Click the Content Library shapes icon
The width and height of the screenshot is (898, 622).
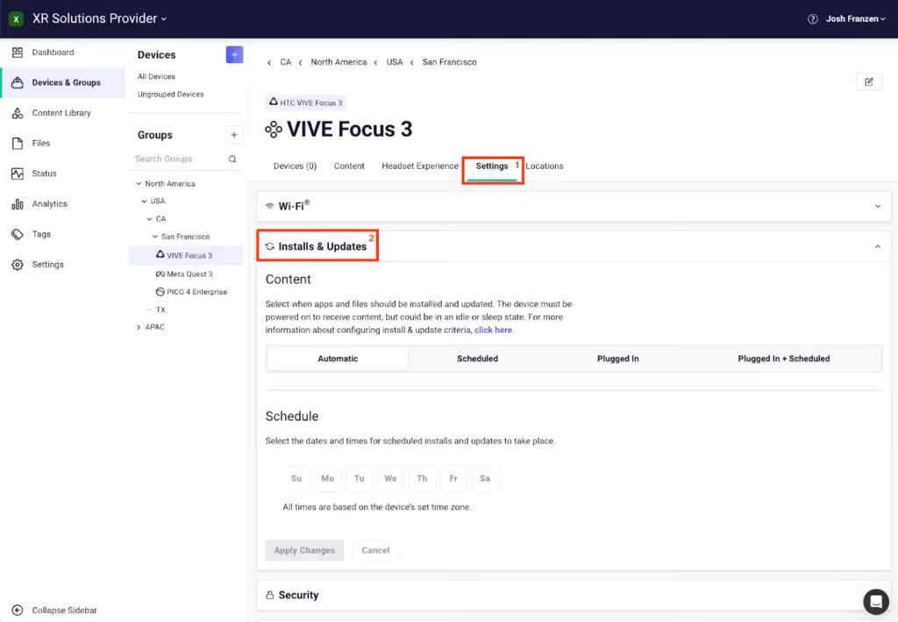pyautogui.click(x=18, y=113)
